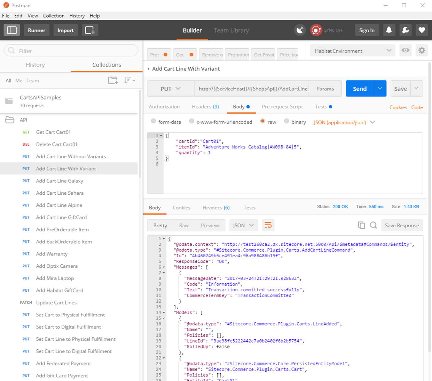Open the PUT method dropdown
This screenshot has height=381, width=432.
[171, 89]
